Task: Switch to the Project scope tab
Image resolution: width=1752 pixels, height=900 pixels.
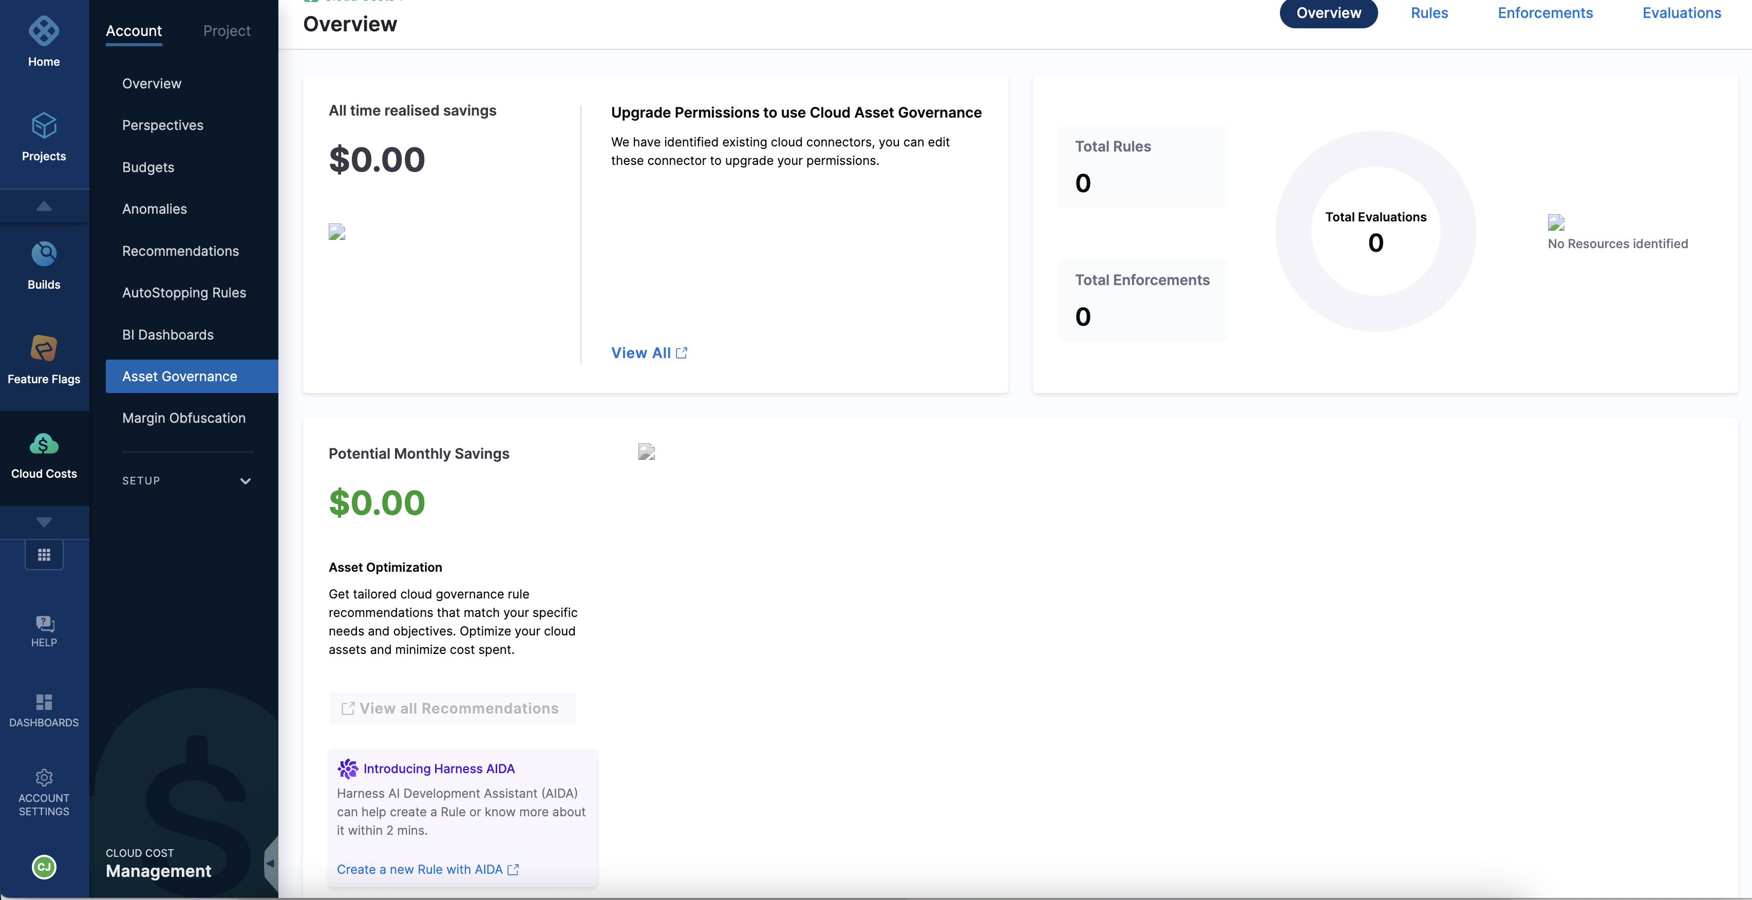Action: click(x=227, y=31)
